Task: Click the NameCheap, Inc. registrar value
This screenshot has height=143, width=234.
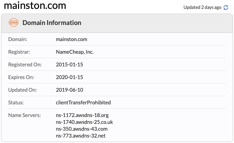Action: (75, 52)
